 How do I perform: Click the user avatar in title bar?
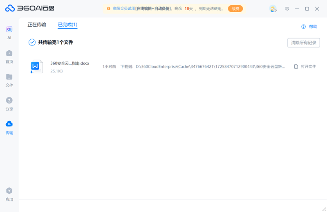coord(273,9)
